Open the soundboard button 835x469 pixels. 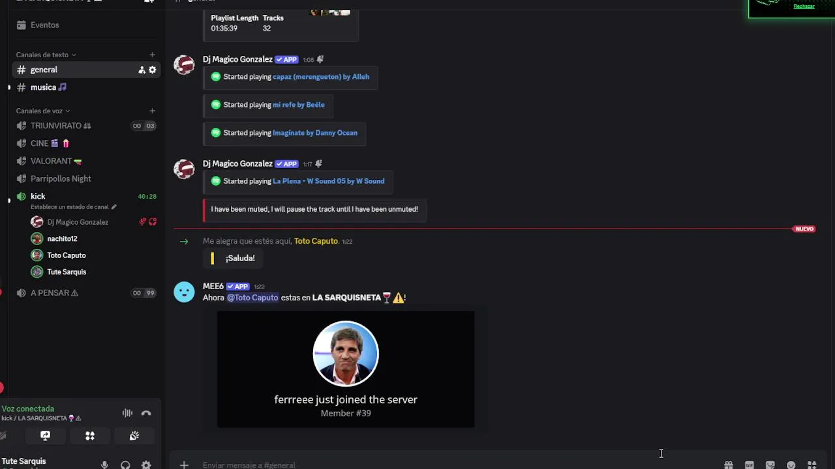coord(134,436)
